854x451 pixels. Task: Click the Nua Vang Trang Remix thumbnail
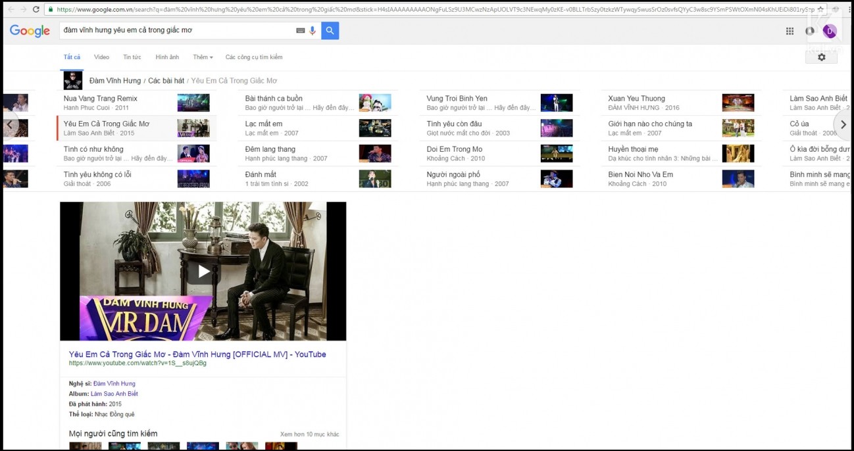pos(193,103)
